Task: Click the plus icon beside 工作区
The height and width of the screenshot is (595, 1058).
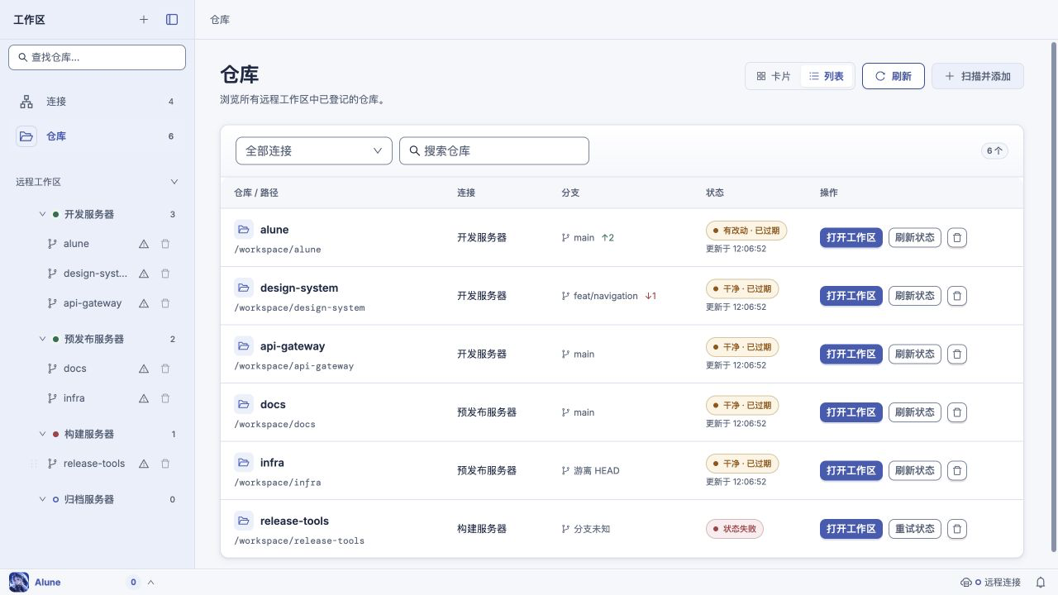Action: 144,20
